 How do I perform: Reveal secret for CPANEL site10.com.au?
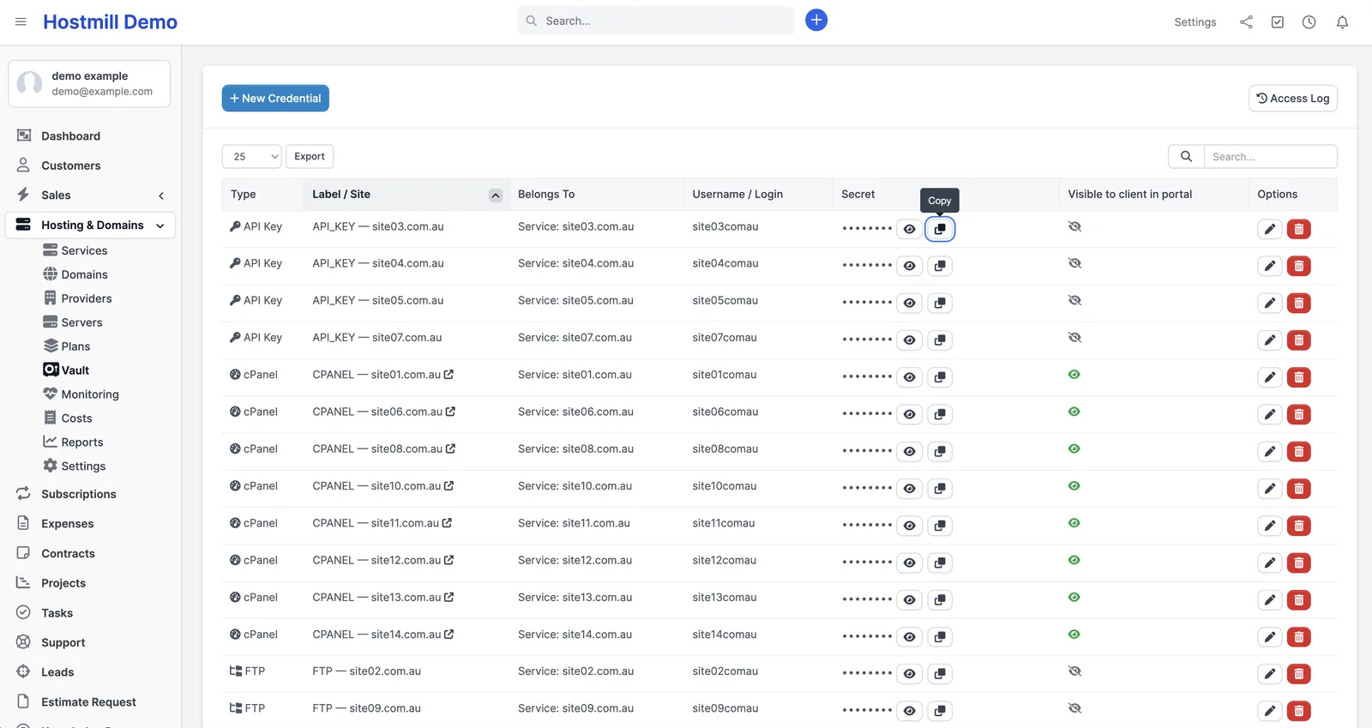coord(909,489)
